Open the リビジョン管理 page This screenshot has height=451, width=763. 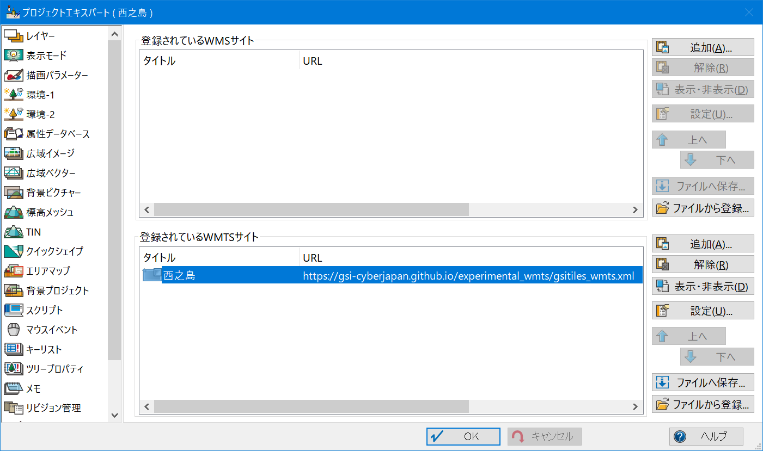point(53,408)
